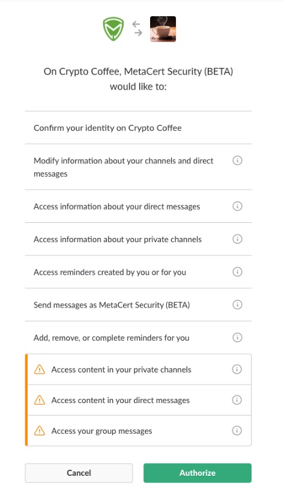The width and height of the screenshot is (284, 501).
Task: Show info for Access information about direct messages
Action: tap(237, 206)
